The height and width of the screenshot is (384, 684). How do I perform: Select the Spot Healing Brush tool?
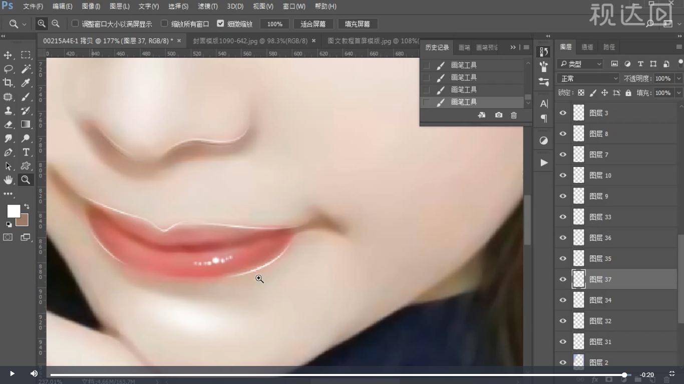(8, 97)
